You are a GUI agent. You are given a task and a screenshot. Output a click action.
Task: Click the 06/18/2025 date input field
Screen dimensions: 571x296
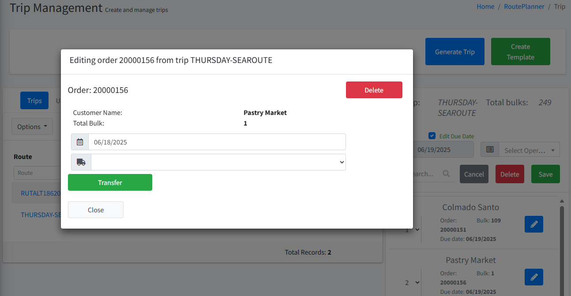(217, 142)
